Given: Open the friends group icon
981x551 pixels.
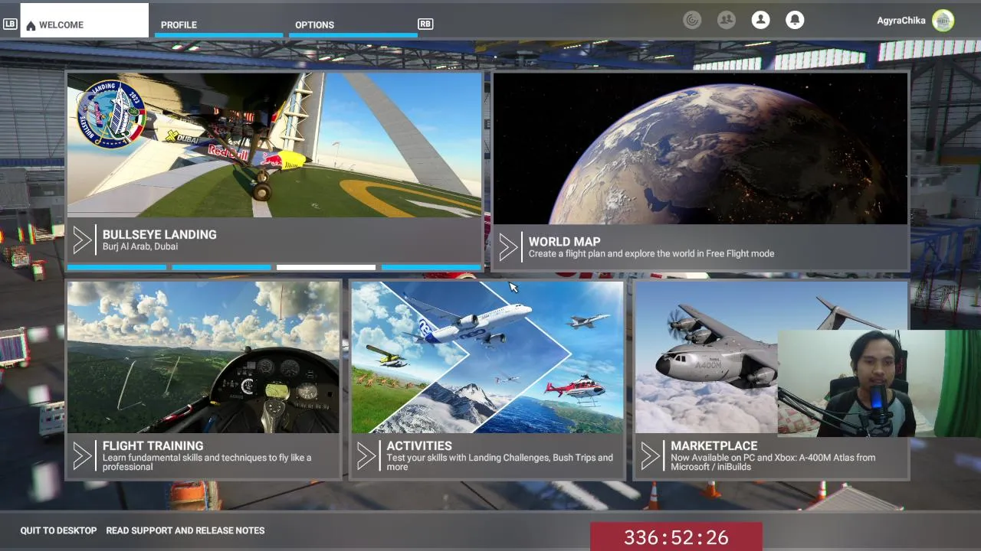Looking at the screenshot, I should point(727,20).
